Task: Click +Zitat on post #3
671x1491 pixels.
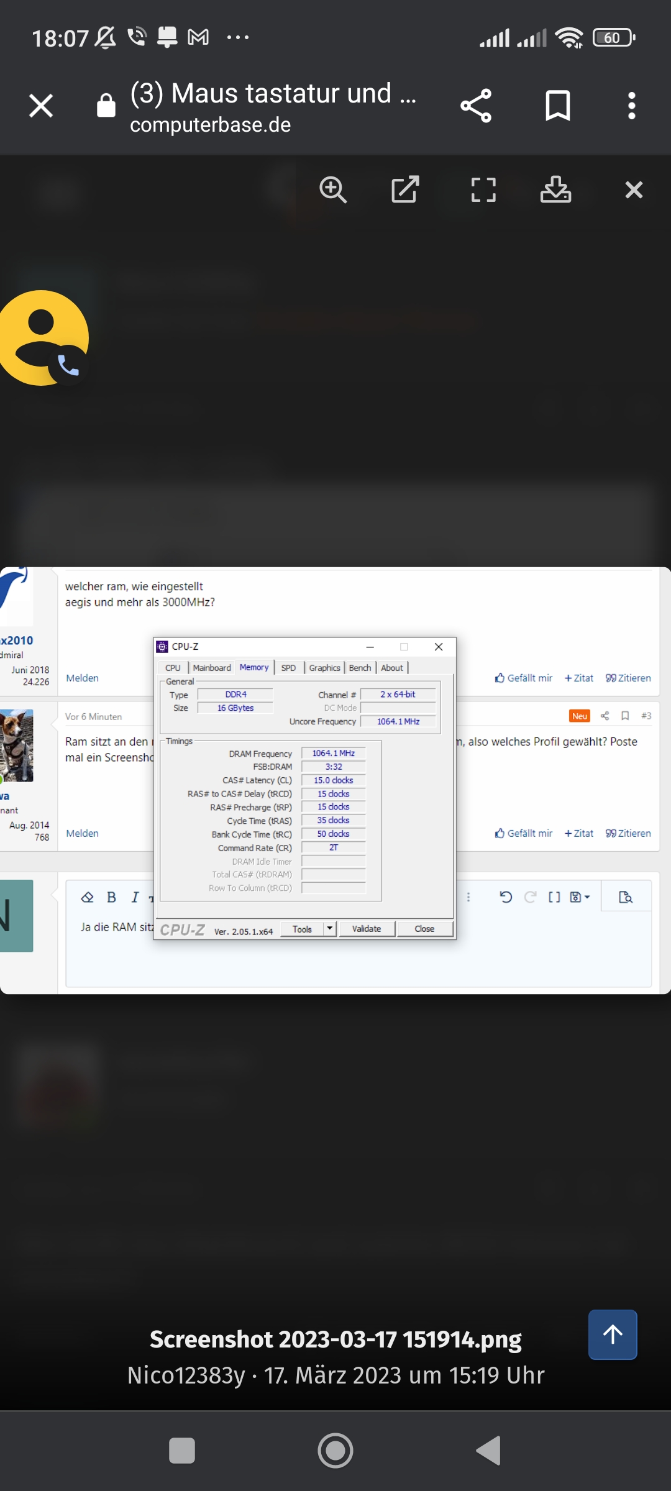Action: [x=579, y=833]
